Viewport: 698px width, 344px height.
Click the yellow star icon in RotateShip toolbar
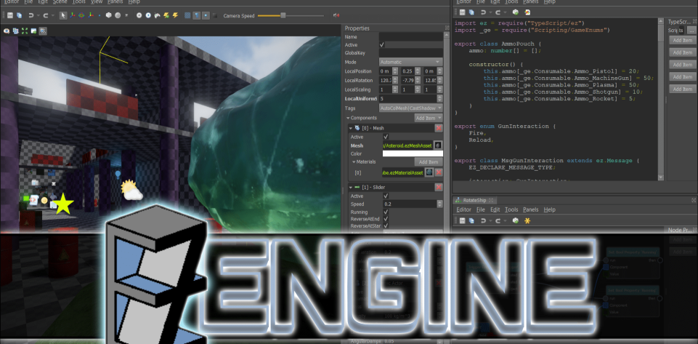527,220
